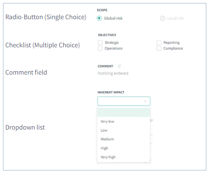
Task: Enable the Compliance objective checkbox
Action: pos(159,48)
